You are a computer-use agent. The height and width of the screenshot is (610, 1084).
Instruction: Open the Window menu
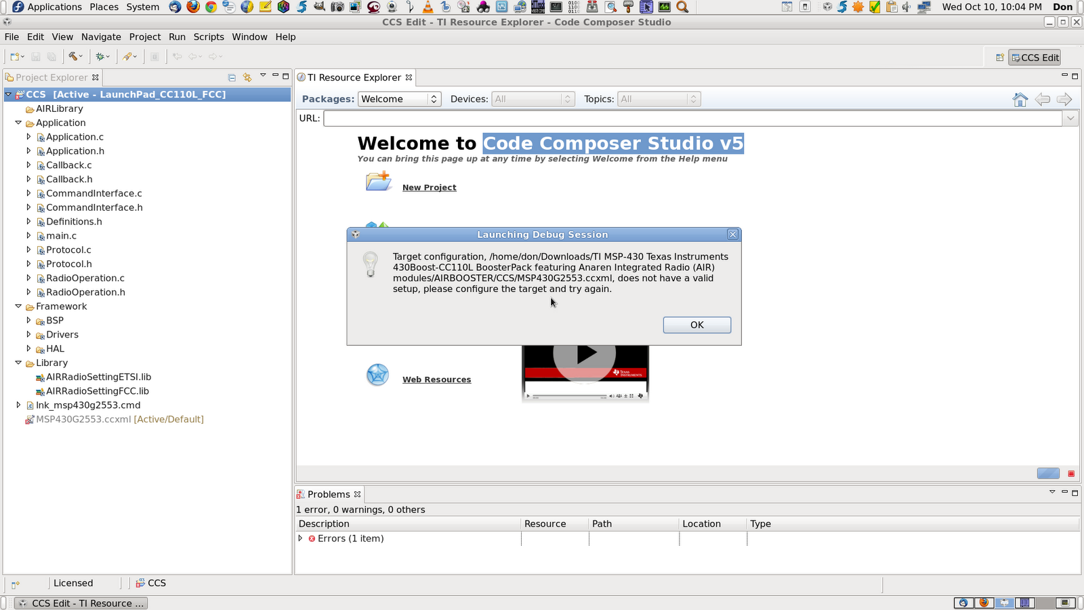pyautogui.click(x=249, y=37)
